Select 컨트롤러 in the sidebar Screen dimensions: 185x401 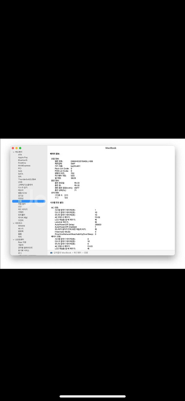[x=22, y=215]
